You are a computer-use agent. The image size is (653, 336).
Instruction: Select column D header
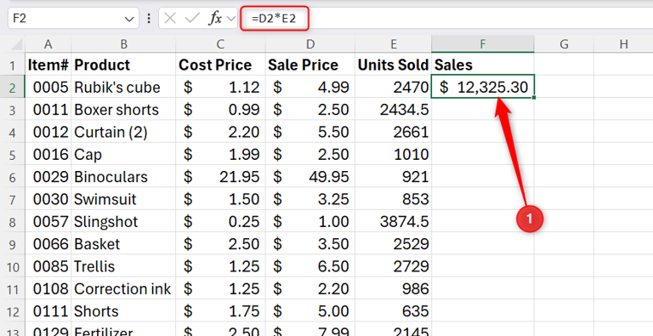coord(309,44)
